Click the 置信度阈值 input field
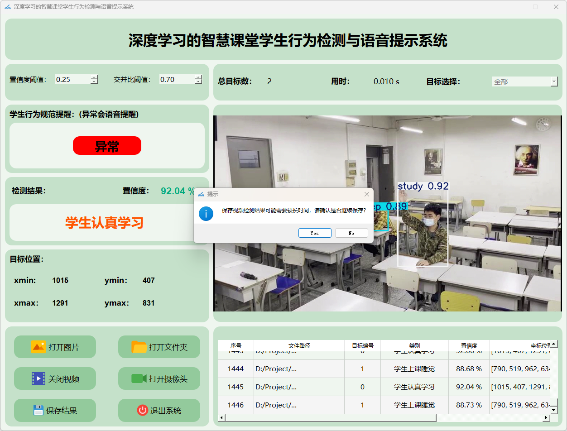The image size is (567, 431). (72, 79)
